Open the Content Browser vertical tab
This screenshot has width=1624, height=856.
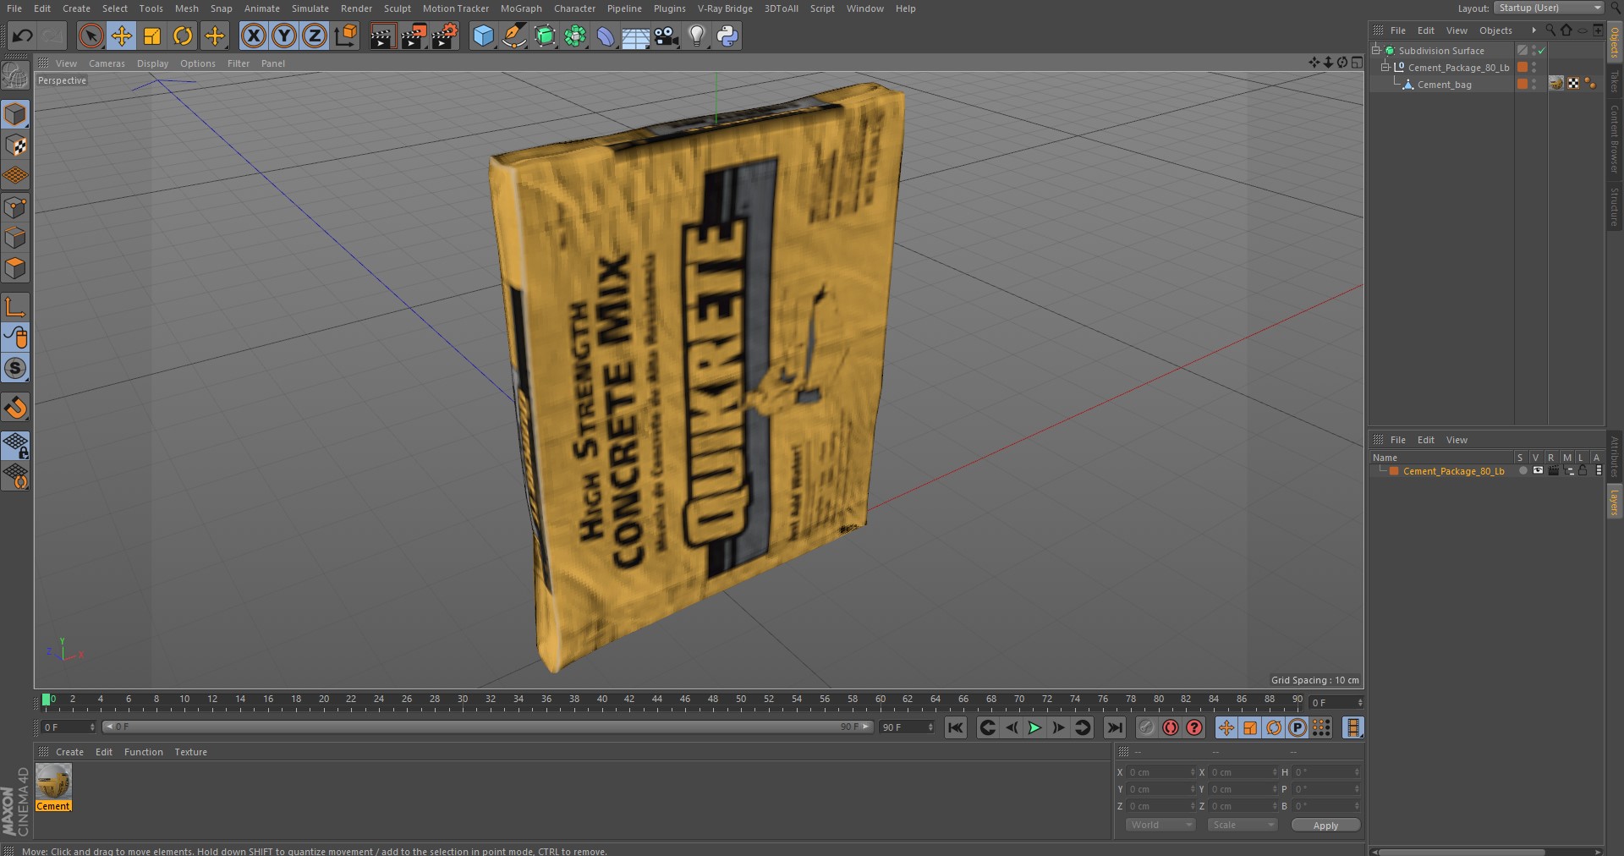click(1615, 140)
